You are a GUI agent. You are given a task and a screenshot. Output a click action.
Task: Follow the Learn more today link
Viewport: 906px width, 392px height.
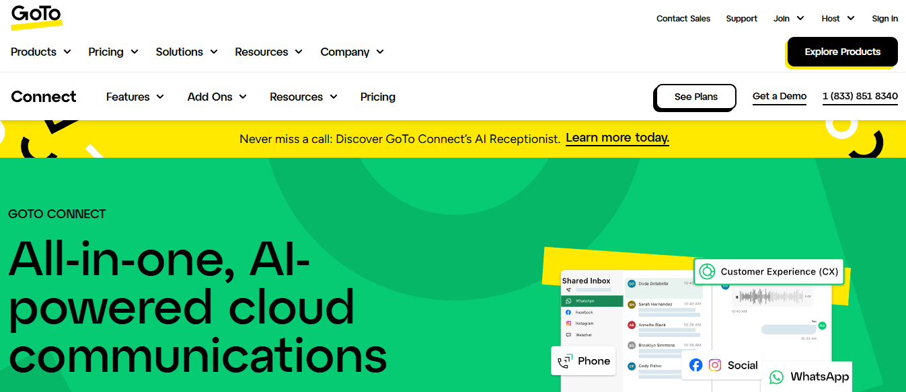(x=617, y=138)
